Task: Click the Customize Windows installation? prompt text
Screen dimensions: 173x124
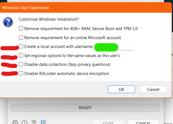Action: coord(49,20)
